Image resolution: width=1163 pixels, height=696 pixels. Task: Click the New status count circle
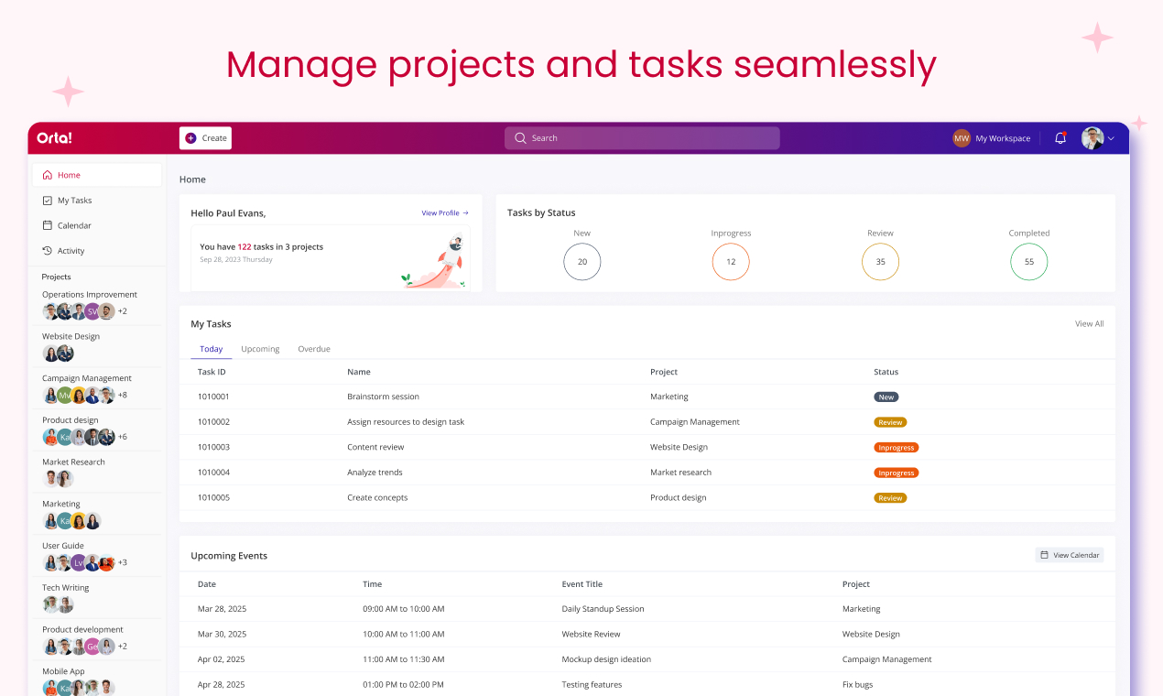pos(582,262)
